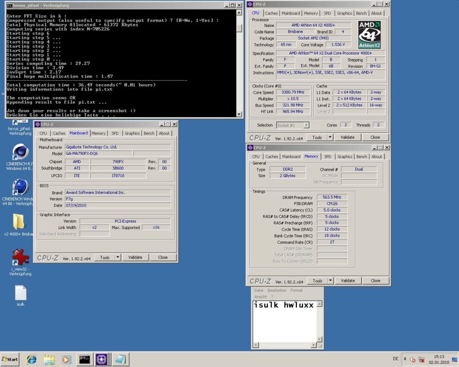Open the About tab in the CPU window
Screen dimensions: 459x367
click(376, 13)
